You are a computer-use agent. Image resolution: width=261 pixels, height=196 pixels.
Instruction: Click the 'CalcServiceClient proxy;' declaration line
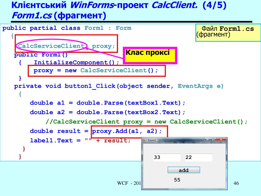pos(67,46)
